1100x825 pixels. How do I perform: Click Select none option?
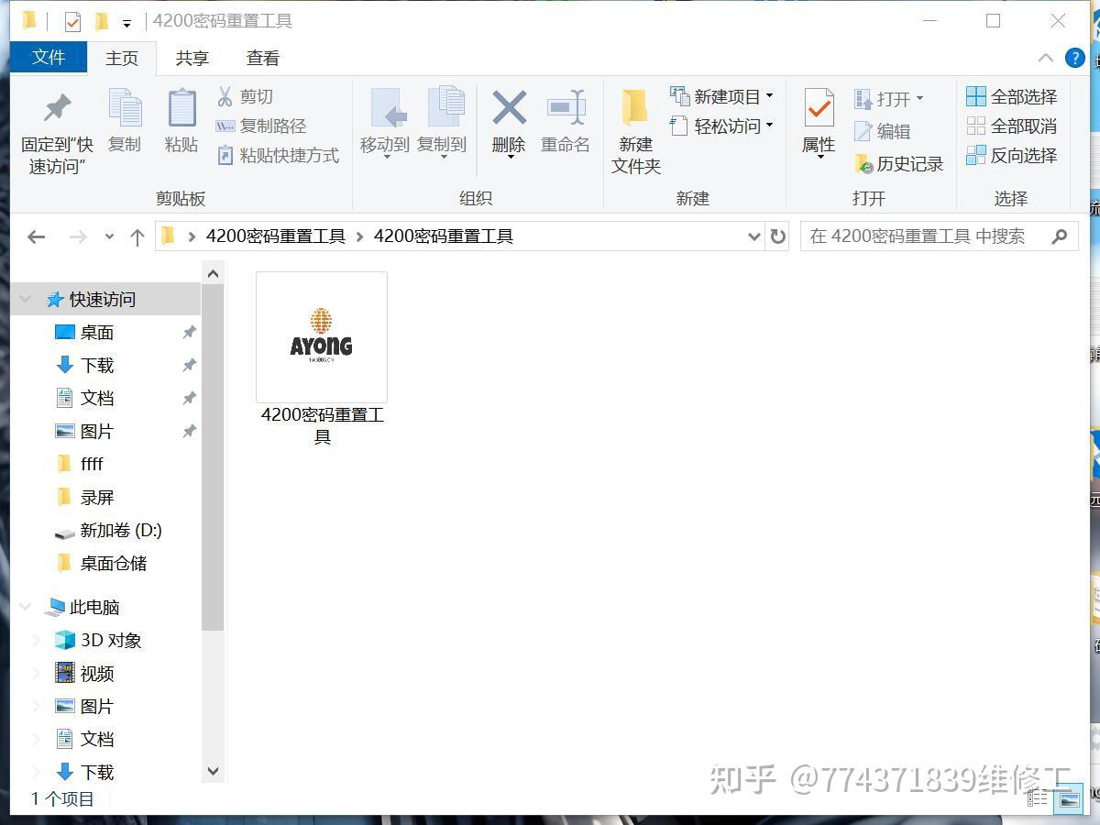1012,126
